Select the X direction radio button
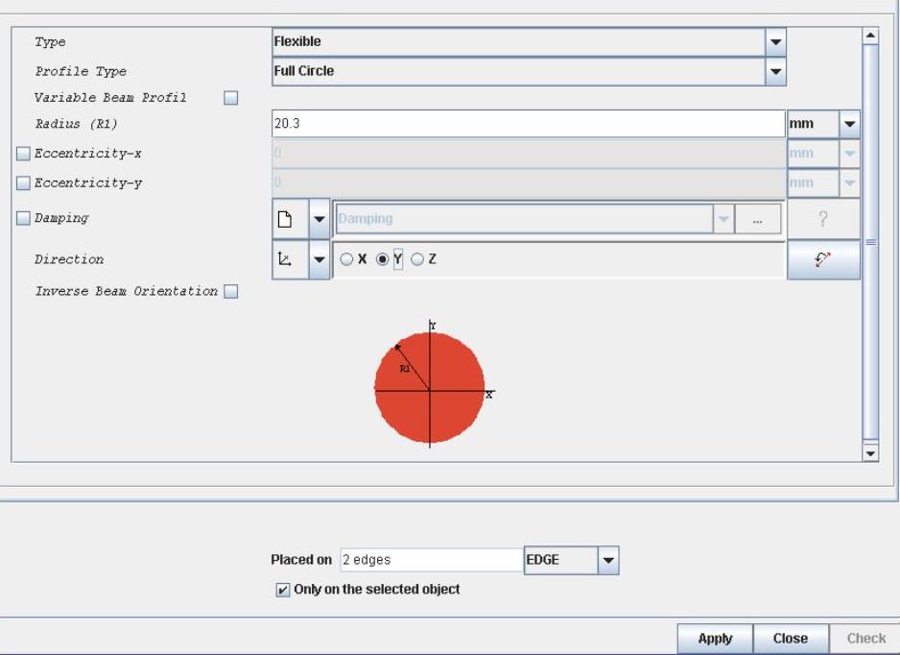The width and height of the screenshot is (900, 655). (346, 260)
